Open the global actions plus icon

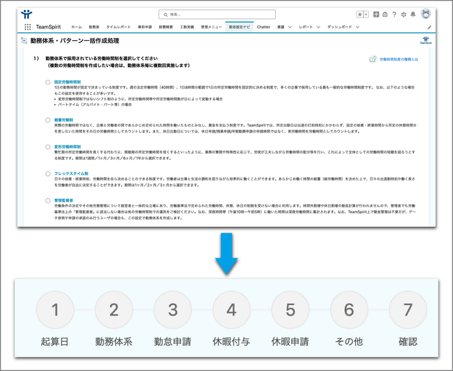(376, 14)
